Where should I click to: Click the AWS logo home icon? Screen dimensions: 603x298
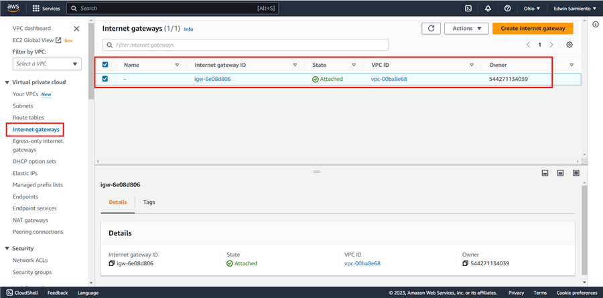point(13,9)
